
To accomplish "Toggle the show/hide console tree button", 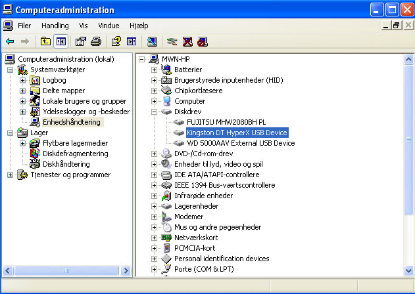I will pyautogui.click(x=61, y=41).
